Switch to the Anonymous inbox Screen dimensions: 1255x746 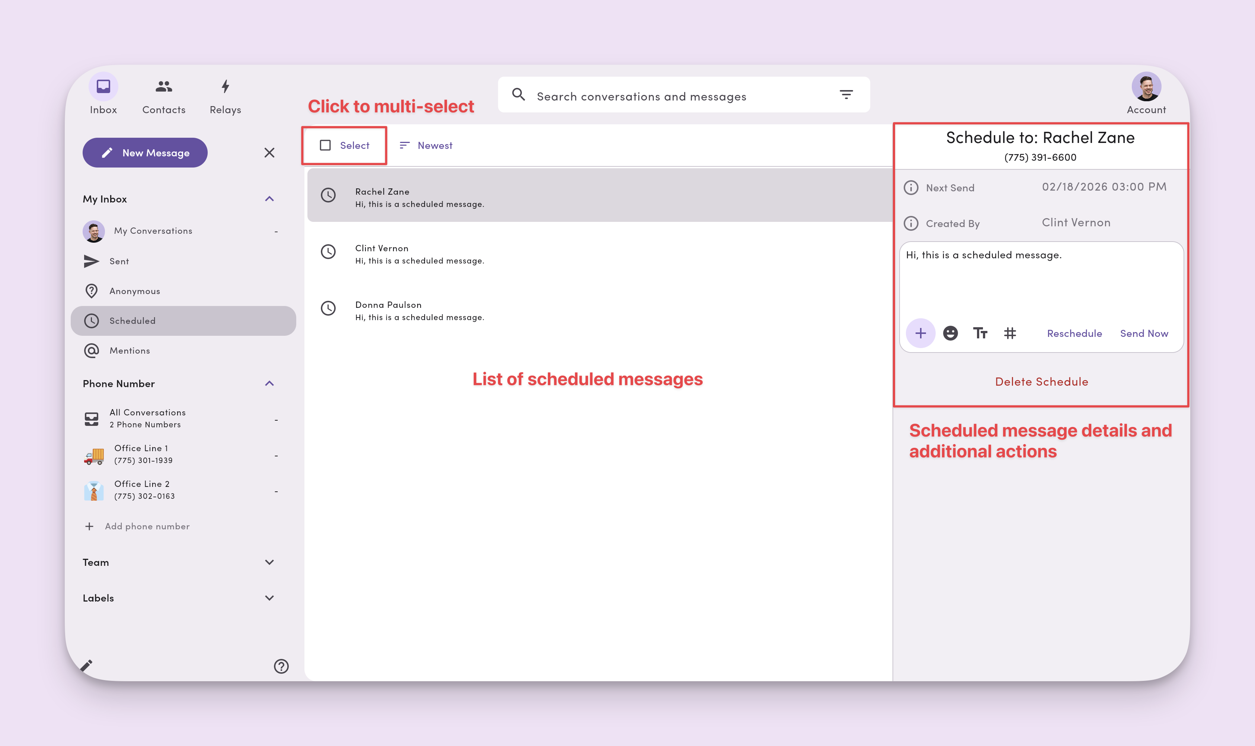pos(135,291)
